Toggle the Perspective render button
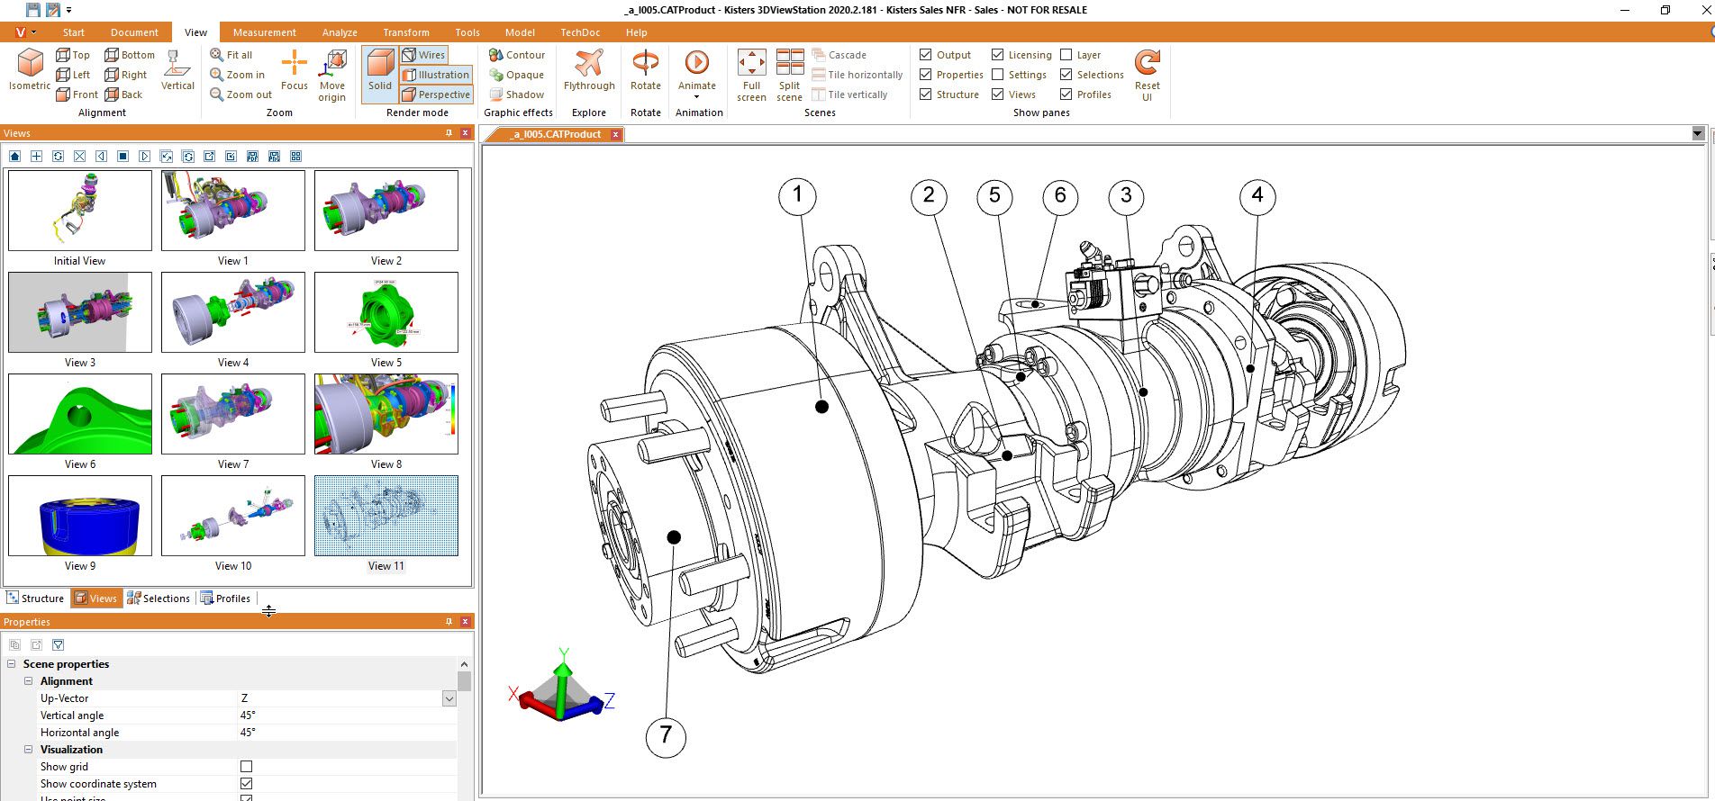This screenshot has width=1715, height=801. click(x=436, y=94)
